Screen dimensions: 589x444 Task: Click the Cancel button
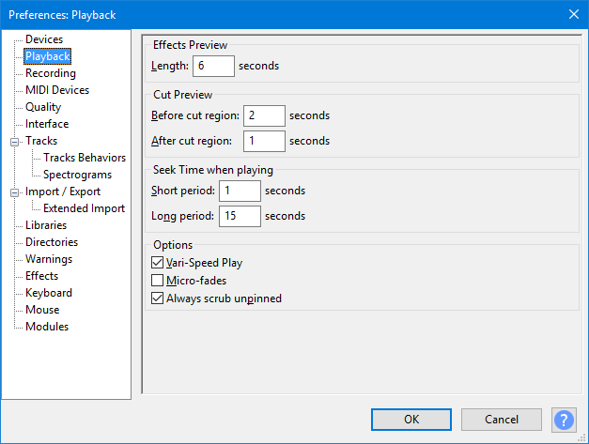(x=502, y=420)
